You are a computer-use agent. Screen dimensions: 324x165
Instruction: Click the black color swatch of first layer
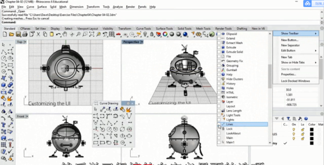pyautogui.click(x=311, y=130)
